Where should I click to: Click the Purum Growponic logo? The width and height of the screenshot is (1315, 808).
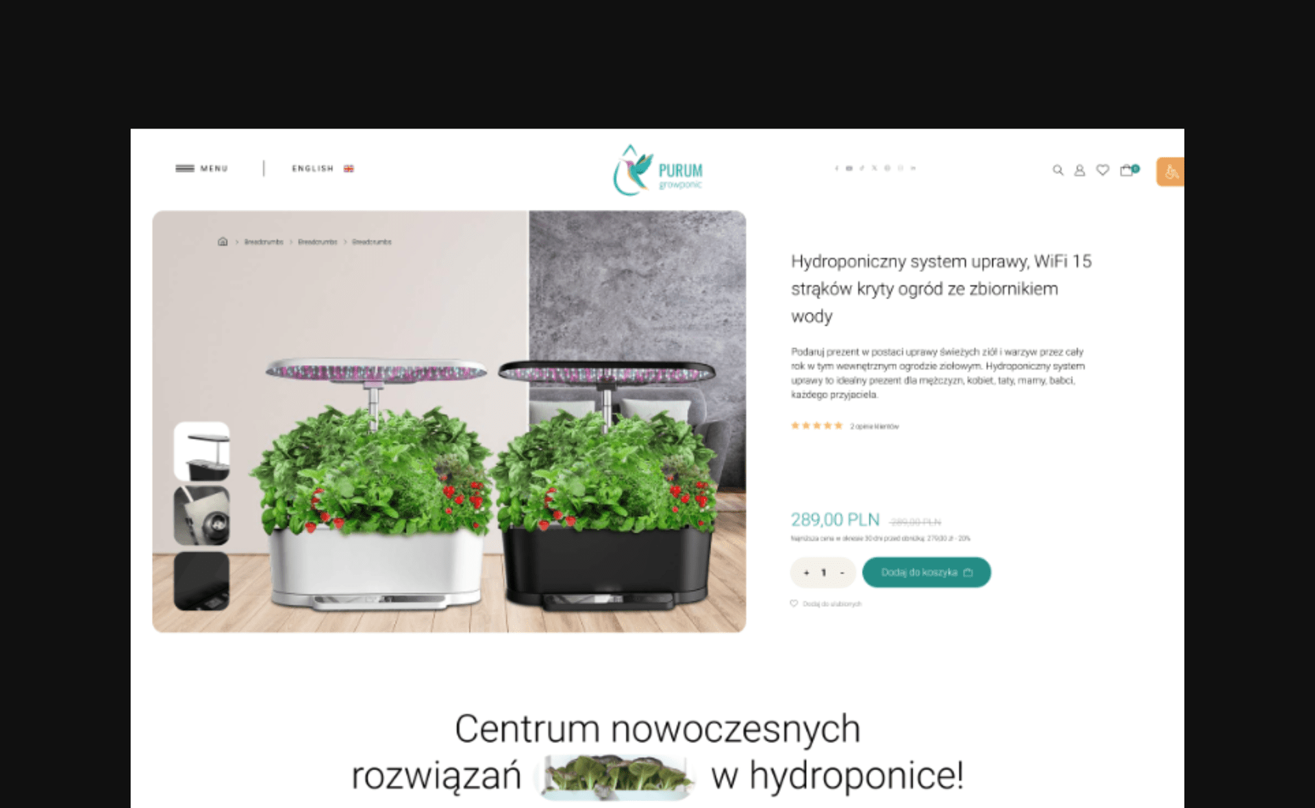(x=657, y=170)
